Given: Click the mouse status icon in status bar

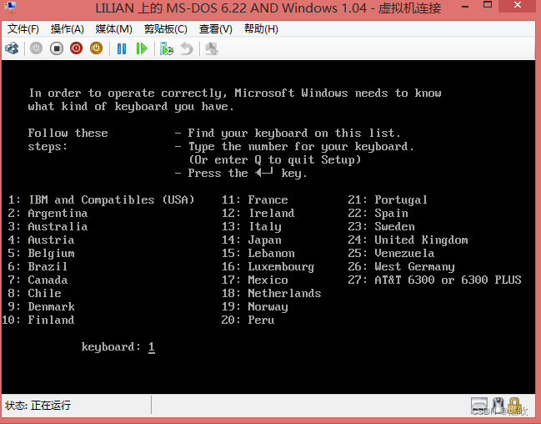Looking at the screenshot, I should click(498, 406).
